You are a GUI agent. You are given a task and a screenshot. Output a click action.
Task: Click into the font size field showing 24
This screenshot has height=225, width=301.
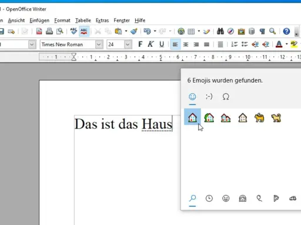pos(116,45)
